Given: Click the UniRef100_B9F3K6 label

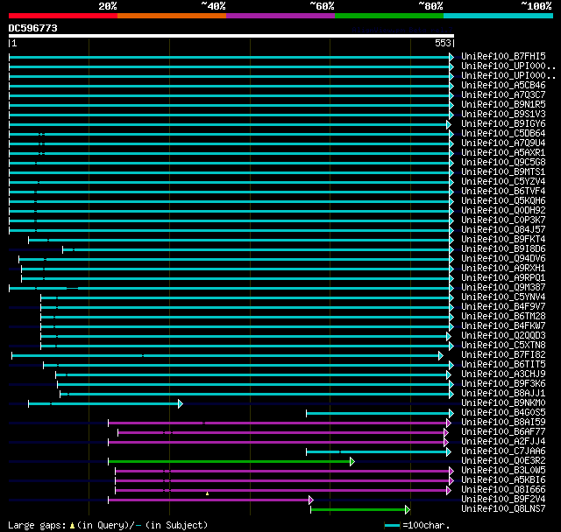Looking at the screenshot, I should coord(503,384).
